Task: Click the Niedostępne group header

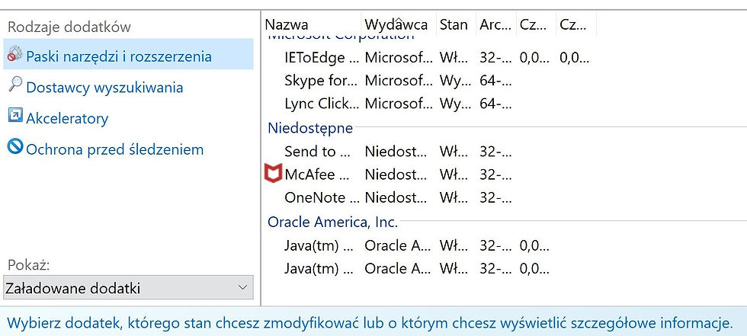Action: 310,127
